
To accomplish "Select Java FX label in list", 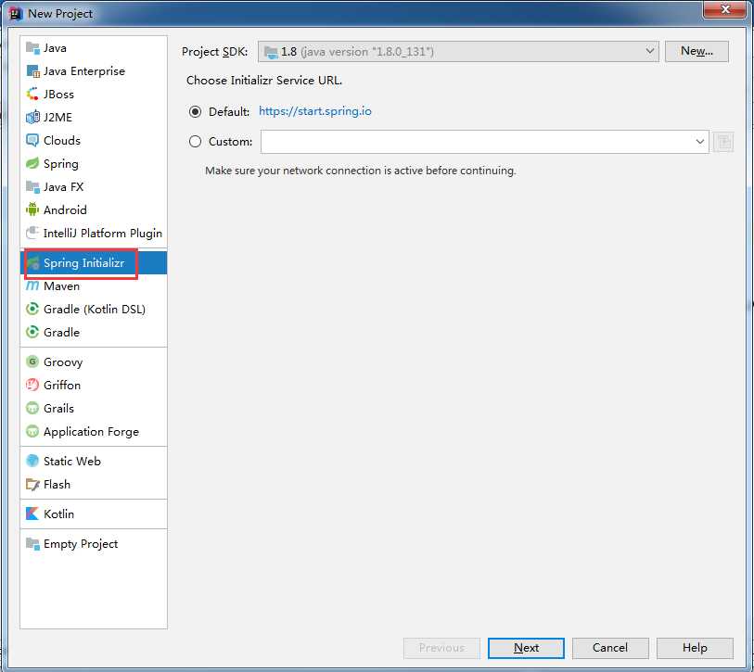I will (x=63, y=186).
